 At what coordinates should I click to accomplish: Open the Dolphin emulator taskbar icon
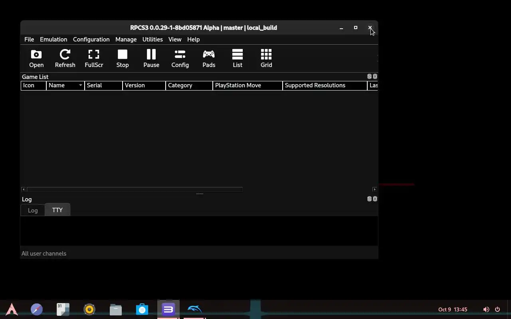click(x=195, y=309)
